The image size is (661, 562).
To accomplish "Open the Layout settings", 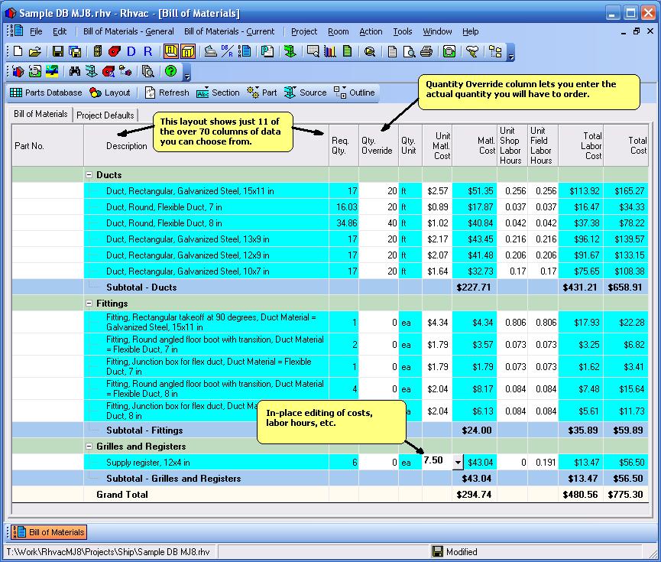I will pyautogui.click(x=109, y=92).
